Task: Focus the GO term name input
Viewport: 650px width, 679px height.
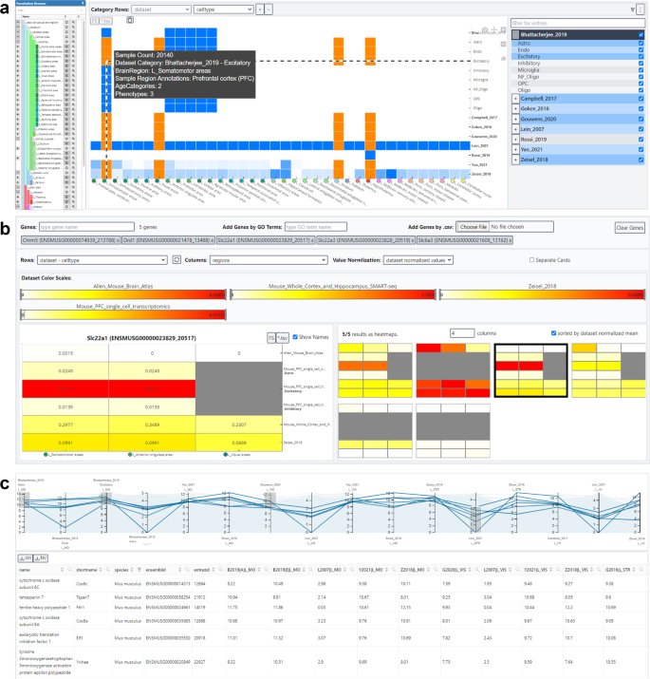Action: click(315, 226)
